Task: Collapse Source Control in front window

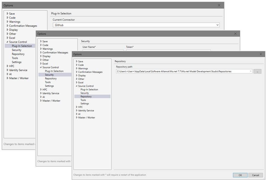Action: tap(77, 86)
